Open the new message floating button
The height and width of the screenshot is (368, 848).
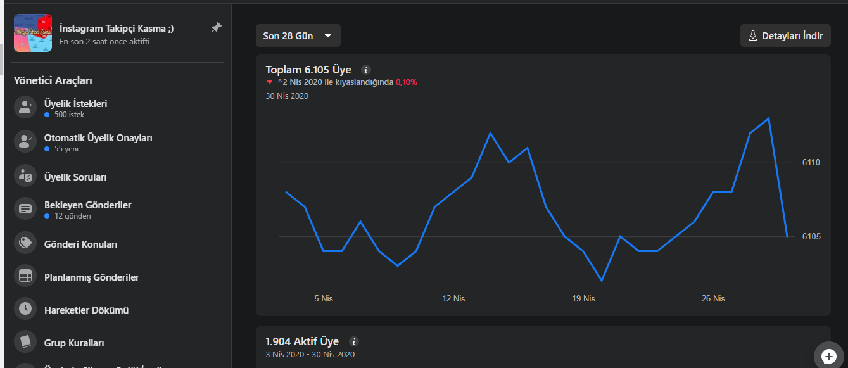click(x=829, y=357)
